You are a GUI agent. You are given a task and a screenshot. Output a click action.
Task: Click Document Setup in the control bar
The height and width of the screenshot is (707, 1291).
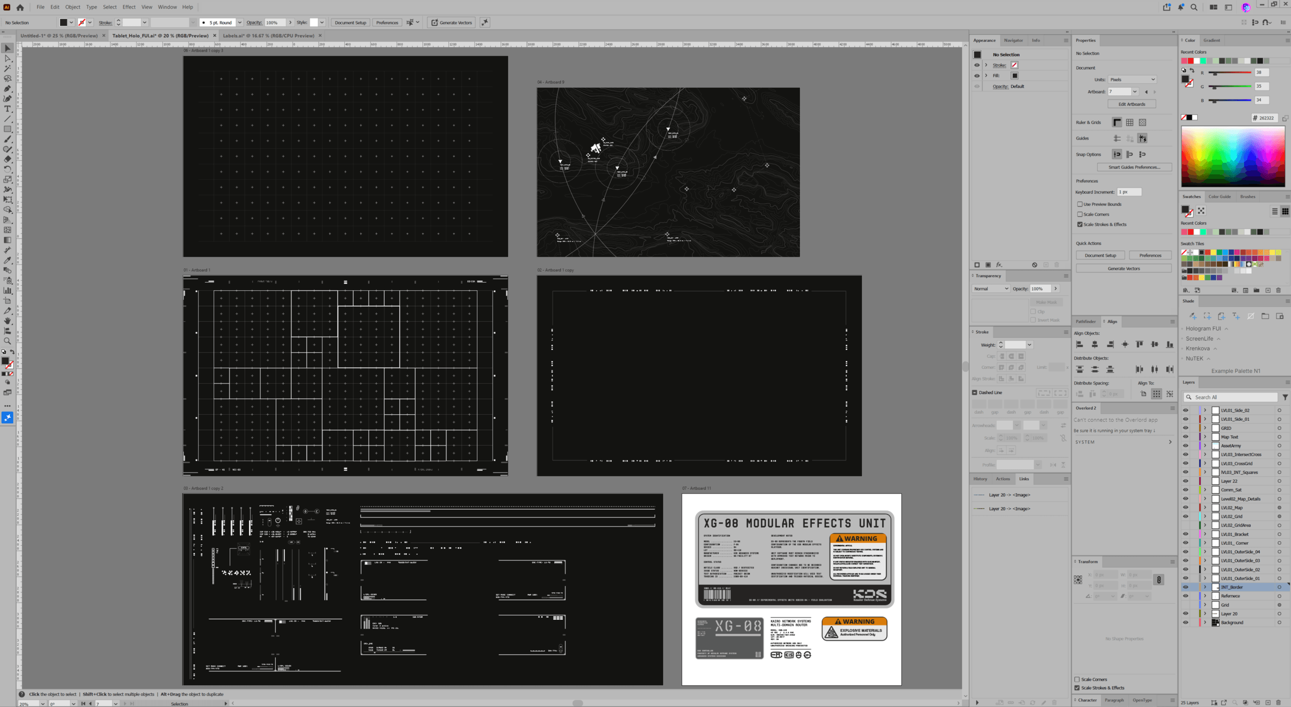[350, 23]
